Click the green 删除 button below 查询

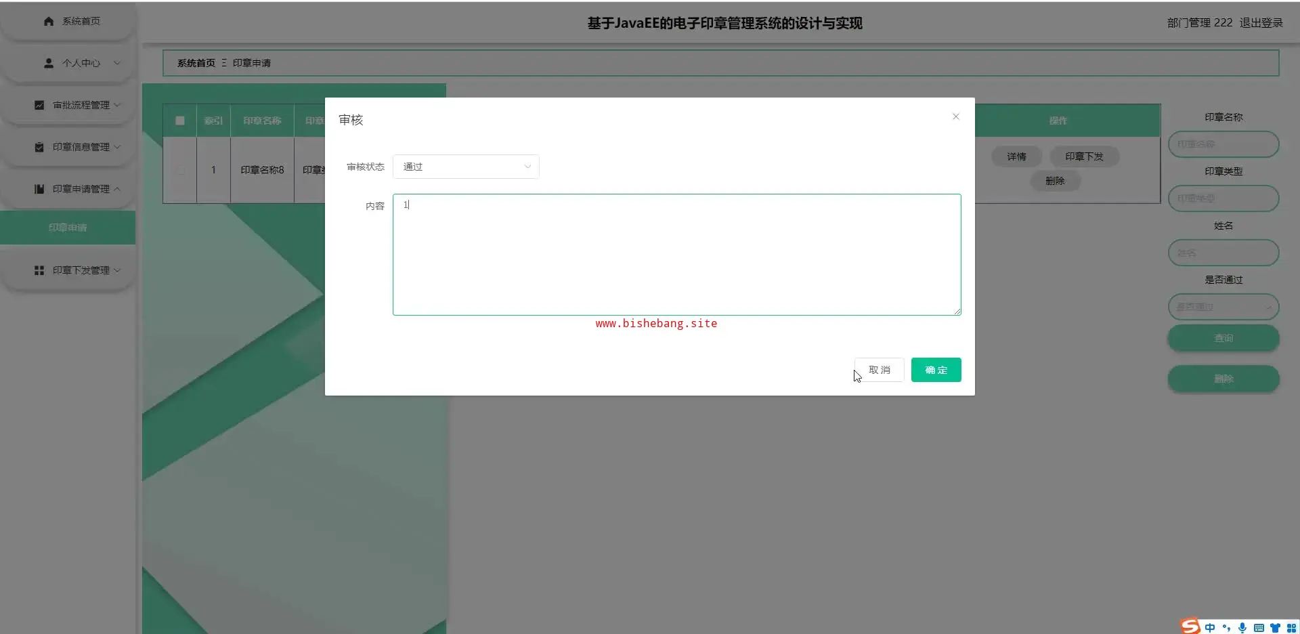[x=1223, y=379]
